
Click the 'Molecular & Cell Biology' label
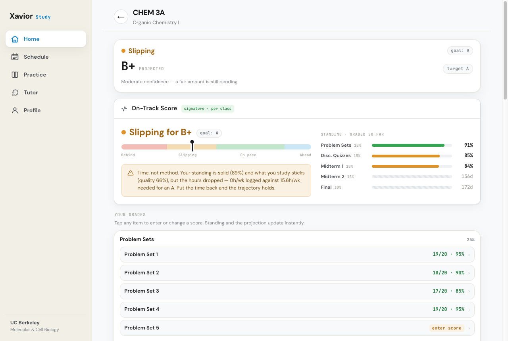pos(35,330)
